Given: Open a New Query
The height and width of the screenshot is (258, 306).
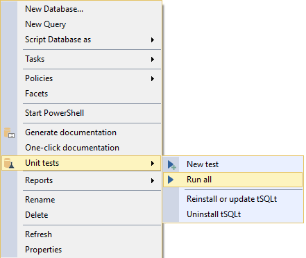Looking at the screenshot, I should click(x=81, y=24).
